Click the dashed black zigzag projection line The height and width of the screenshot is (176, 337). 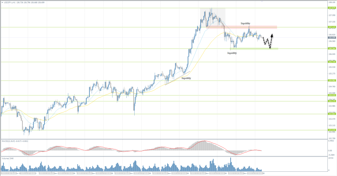[267, 43]
